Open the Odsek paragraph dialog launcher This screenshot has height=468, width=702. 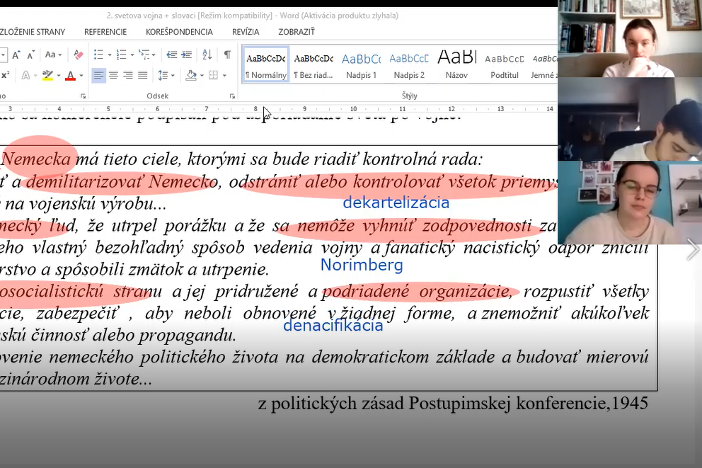(x=232, y=96)
